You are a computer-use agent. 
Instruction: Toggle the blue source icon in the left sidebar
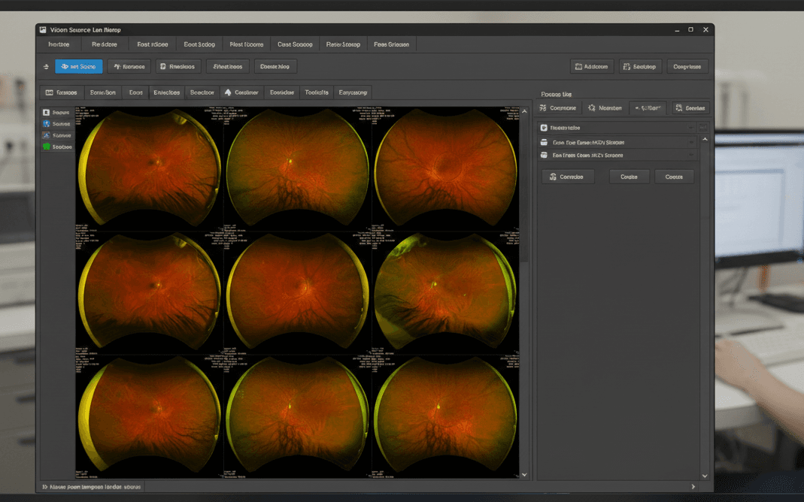pos(46,123)
